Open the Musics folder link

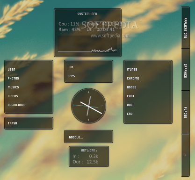(13, 87)
